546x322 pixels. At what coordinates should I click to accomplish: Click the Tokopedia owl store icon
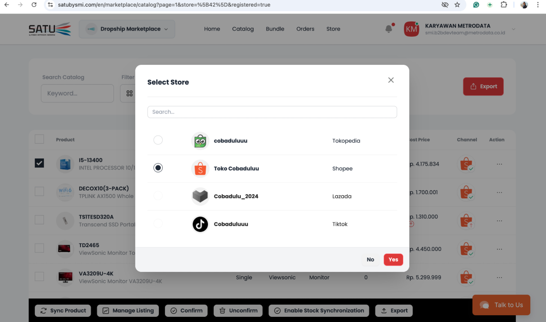click(200, 141)
